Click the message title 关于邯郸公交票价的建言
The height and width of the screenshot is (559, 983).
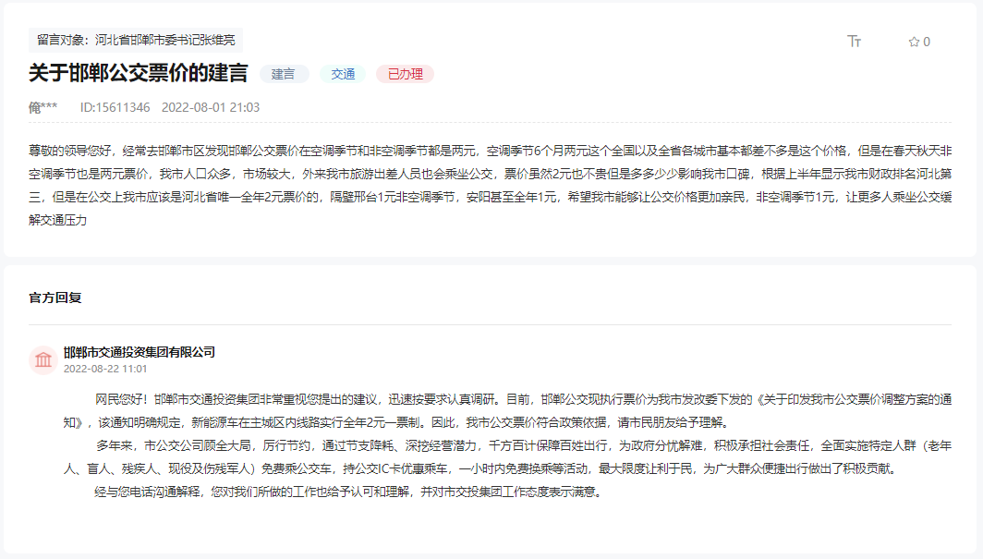click(x=139, y=73)
